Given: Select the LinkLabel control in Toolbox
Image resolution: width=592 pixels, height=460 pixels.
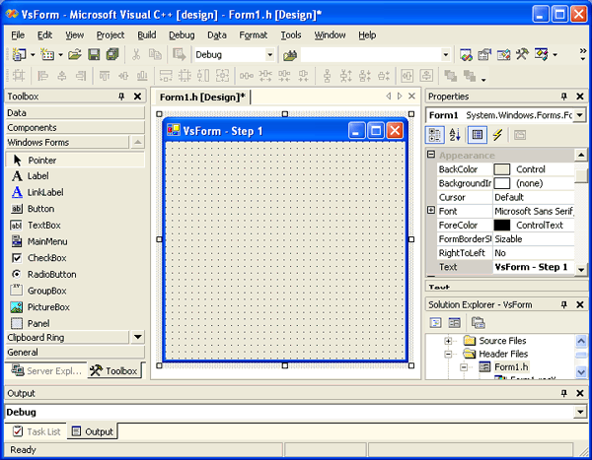Looking at the screenshot, I should pos(44,192).
